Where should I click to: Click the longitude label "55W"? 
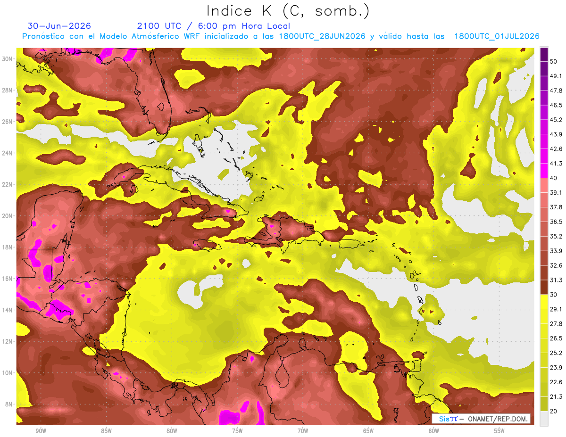[x=499, y=431]
